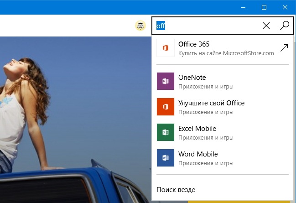
Task: Click the featured banner photo of the woman
Action: tap(76, 120)
